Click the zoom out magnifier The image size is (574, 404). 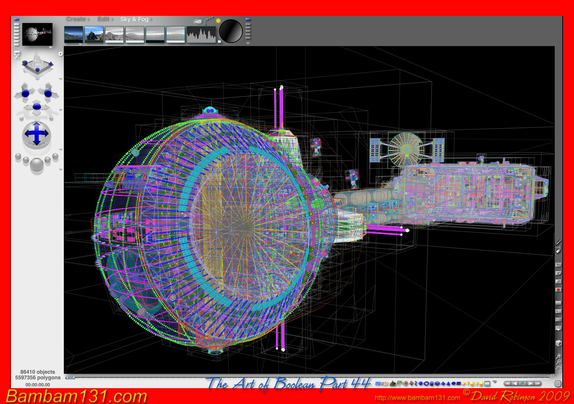click(559, 361)
